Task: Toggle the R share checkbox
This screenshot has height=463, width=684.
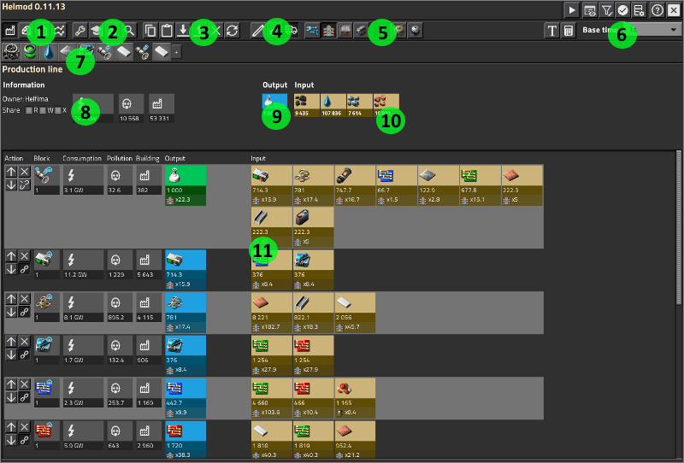Action: [x=30, y=110]
